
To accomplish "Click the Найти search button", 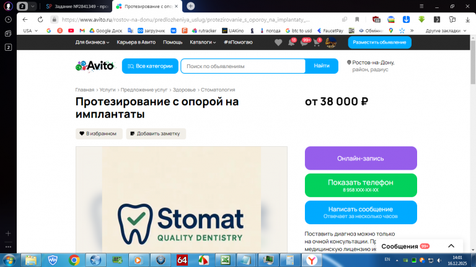I will click(x=322, y=66).
